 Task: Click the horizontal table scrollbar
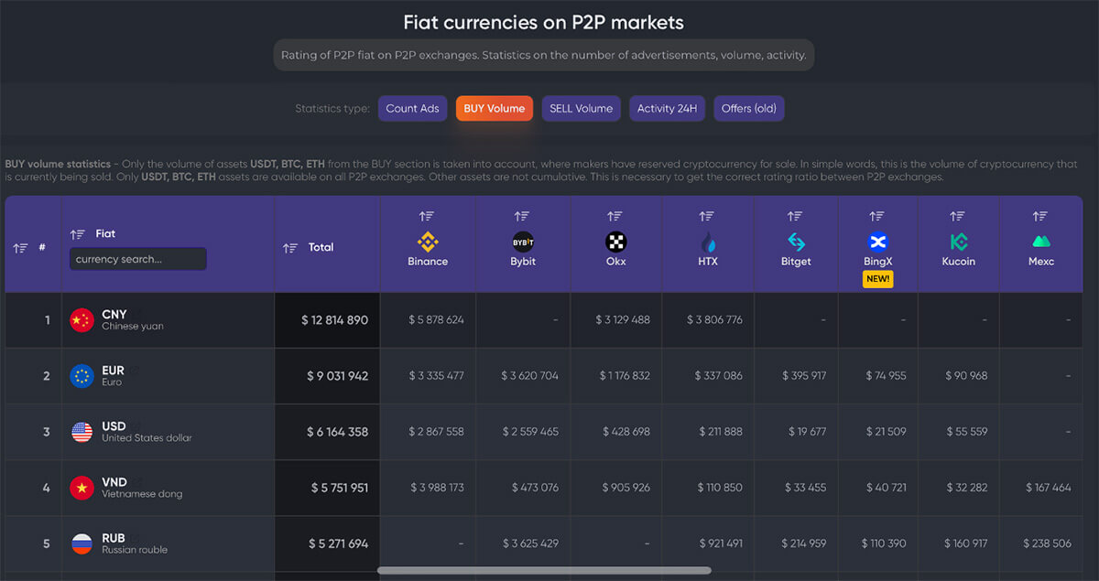point(544,570)
